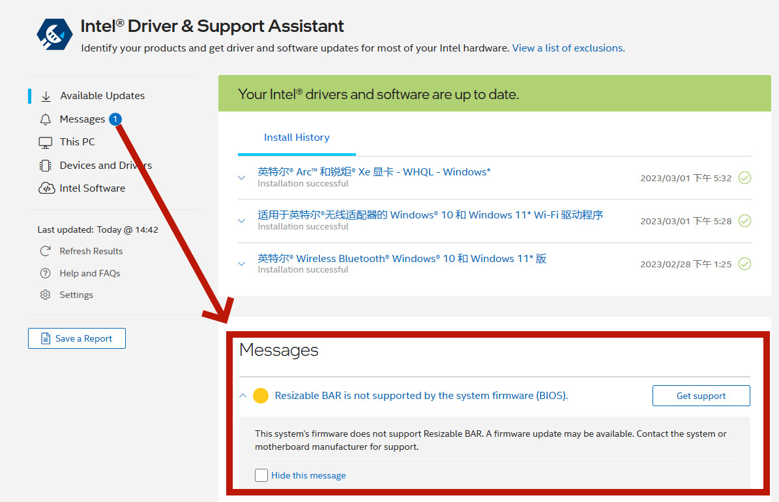779x502 pixels.
Task: Click the Available Updates download icon
Action: [x=46, y=96]
